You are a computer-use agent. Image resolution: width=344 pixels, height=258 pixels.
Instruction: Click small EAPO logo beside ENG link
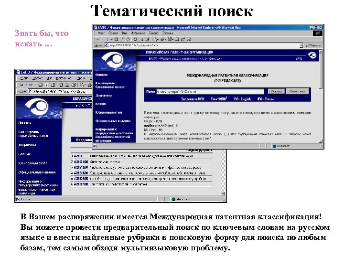(x=312, y=55)
